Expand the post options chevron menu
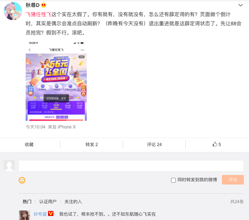Screen dimensions: 249x220 pyautogui.click(x=241, y=5)
